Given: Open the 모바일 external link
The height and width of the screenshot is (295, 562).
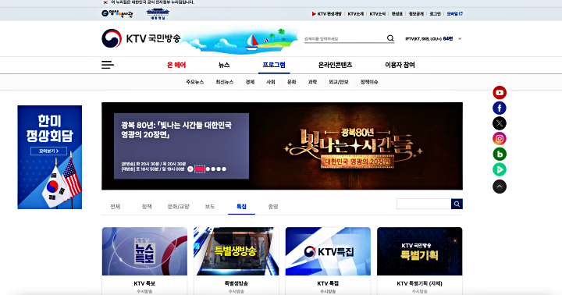Looking at the screenshot, I should 454,14.
